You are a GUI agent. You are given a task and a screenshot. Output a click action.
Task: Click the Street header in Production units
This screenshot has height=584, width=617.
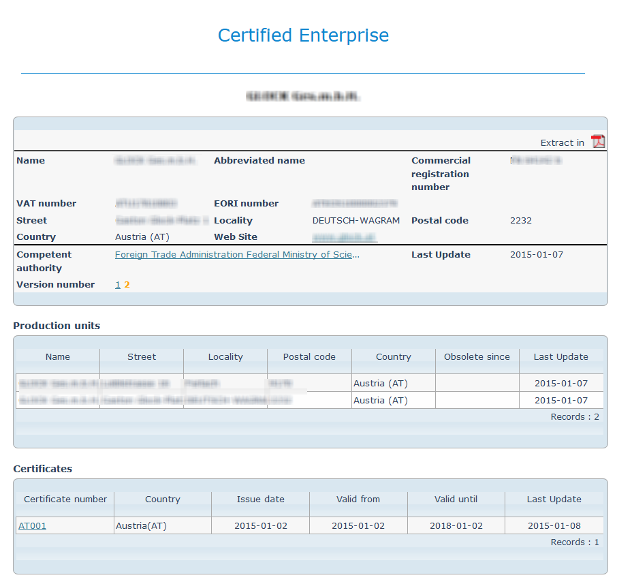(141, 356)
